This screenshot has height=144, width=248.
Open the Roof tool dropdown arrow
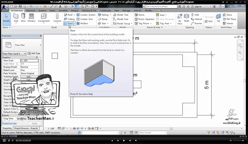[74, 15]
